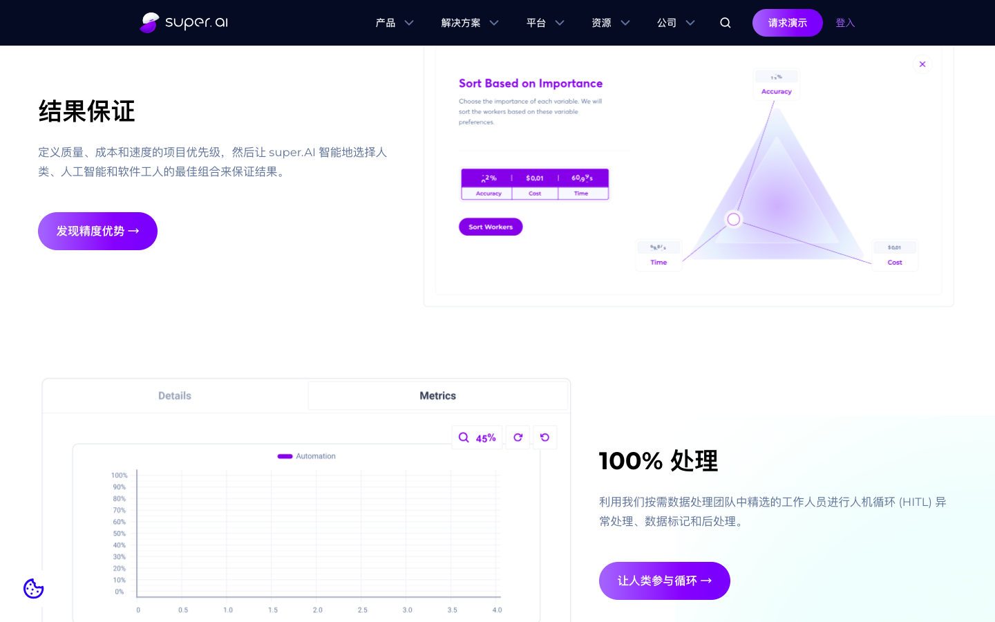Close the Sort Based on Importance card

click(x=922, y=64)
